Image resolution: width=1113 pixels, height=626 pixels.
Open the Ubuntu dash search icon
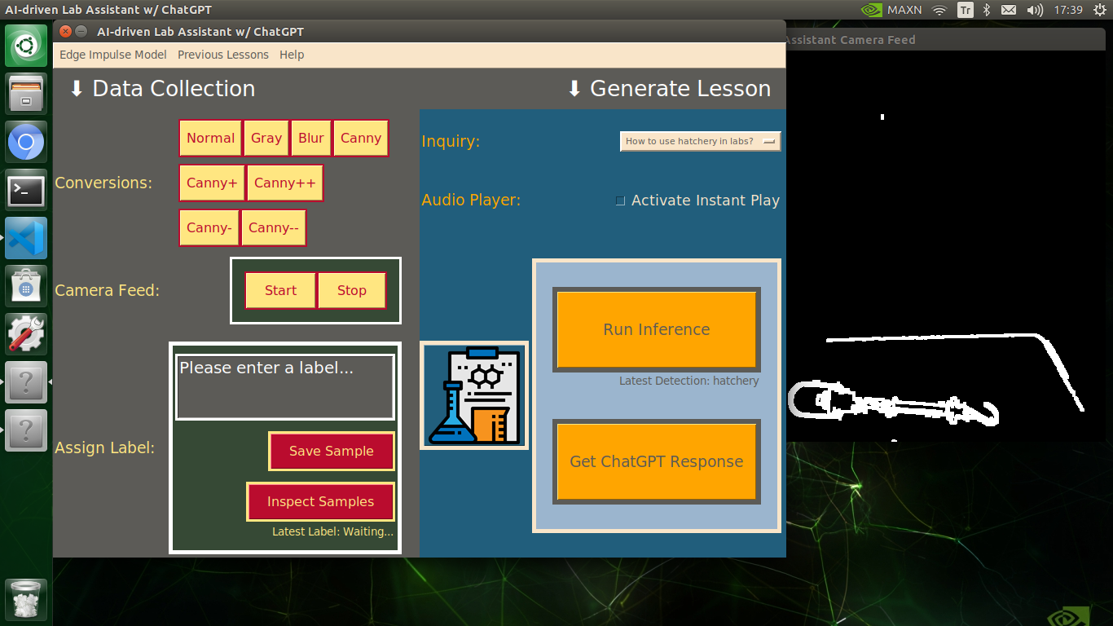click(26, 46)
